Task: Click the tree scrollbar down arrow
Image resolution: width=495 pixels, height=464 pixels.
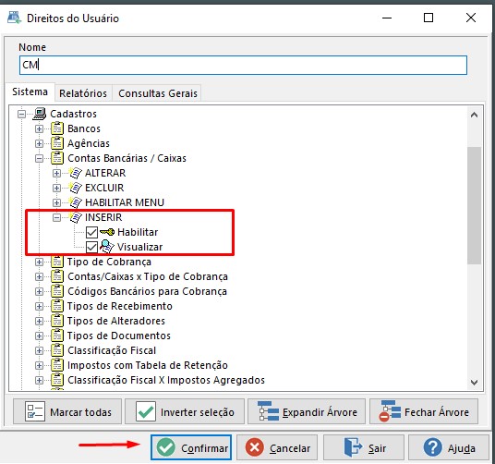Action: click(x=474, y=383)
